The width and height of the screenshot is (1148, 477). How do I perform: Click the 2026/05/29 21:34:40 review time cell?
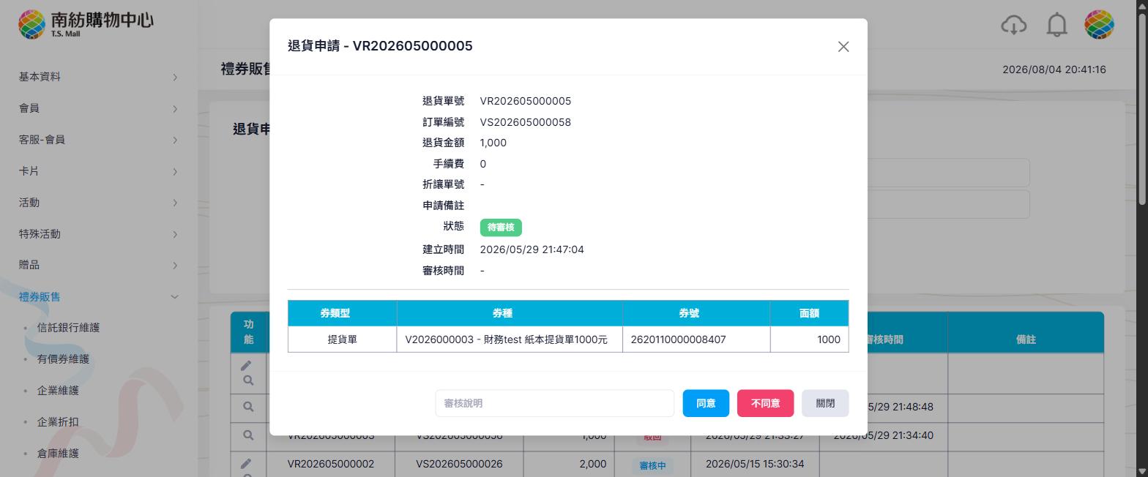click(883, 435)
